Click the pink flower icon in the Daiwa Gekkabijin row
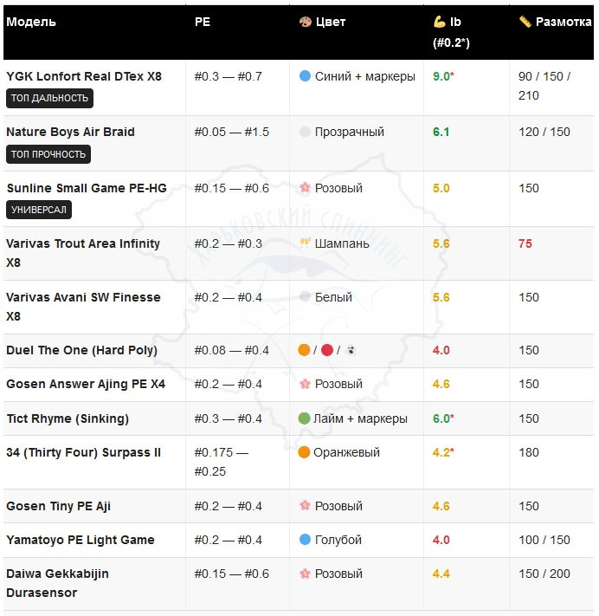The height and width of the screenshot is (616, 599). [x=305, y=574]
